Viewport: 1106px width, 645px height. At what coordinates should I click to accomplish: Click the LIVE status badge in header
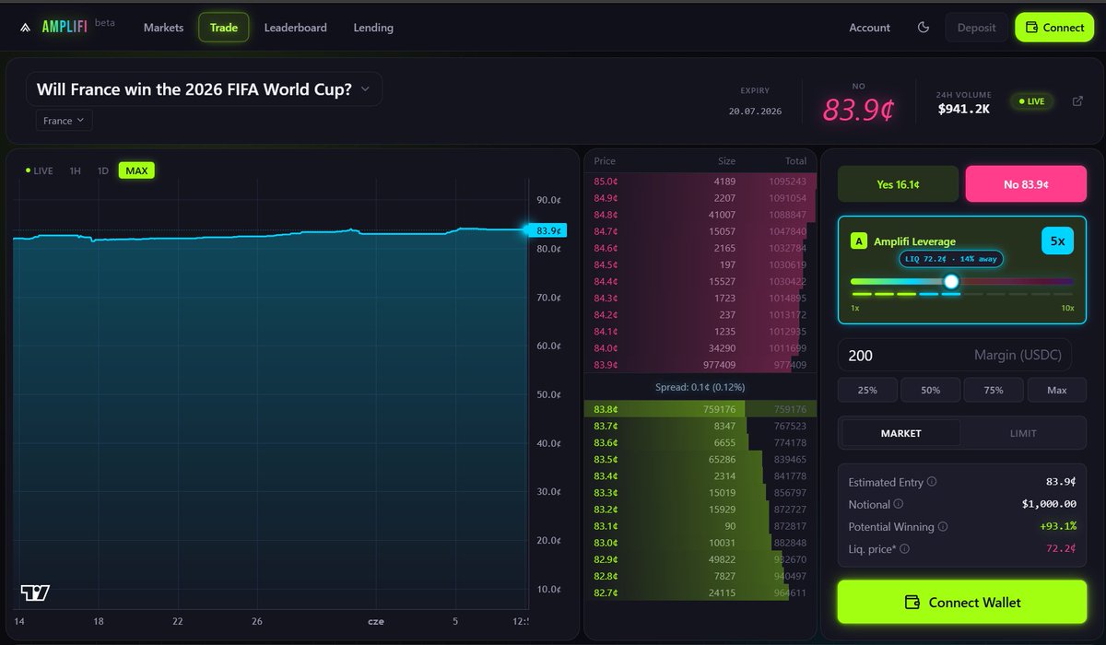(1030, 100)
